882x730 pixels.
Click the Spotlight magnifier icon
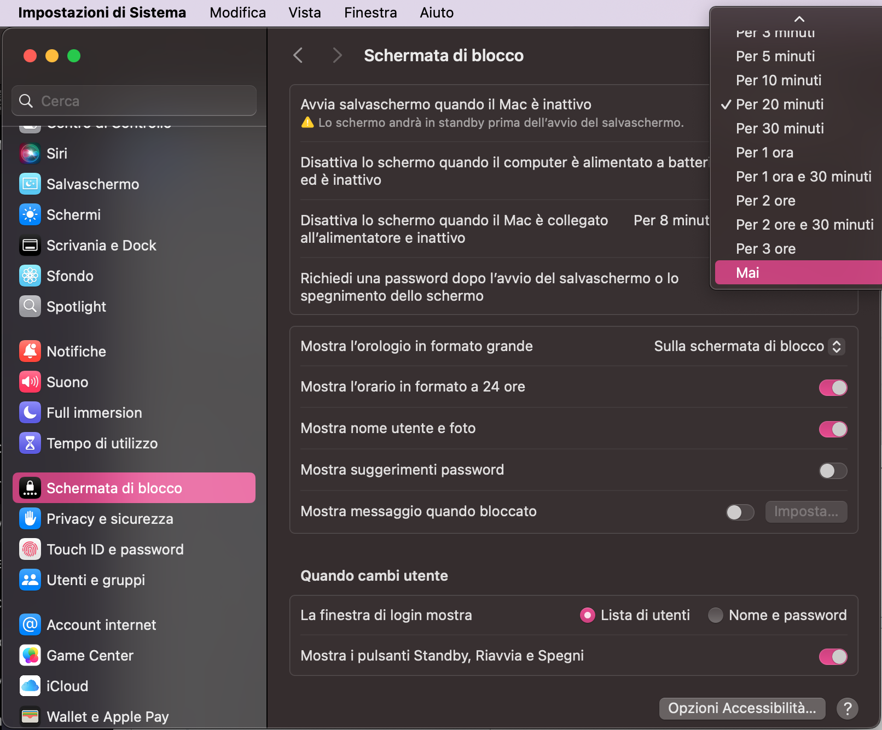tap(30, 307)
